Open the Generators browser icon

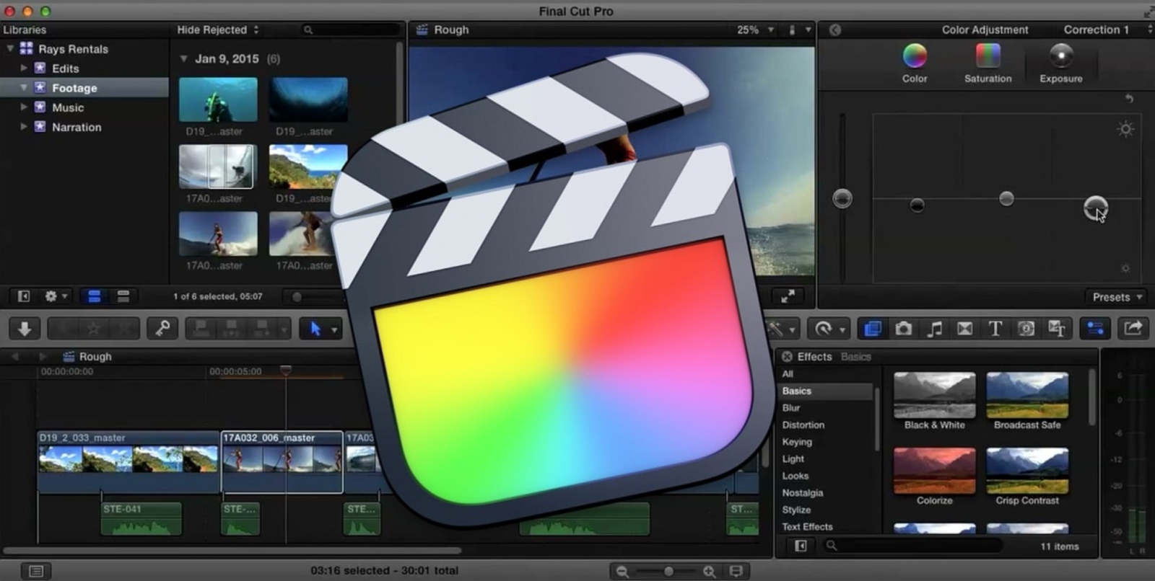click(1026, 329)
